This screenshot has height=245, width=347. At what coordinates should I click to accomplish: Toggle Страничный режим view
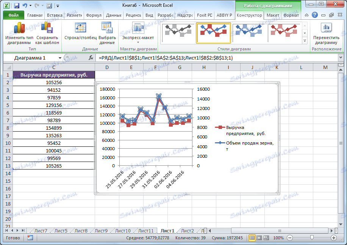click(266, 238)
